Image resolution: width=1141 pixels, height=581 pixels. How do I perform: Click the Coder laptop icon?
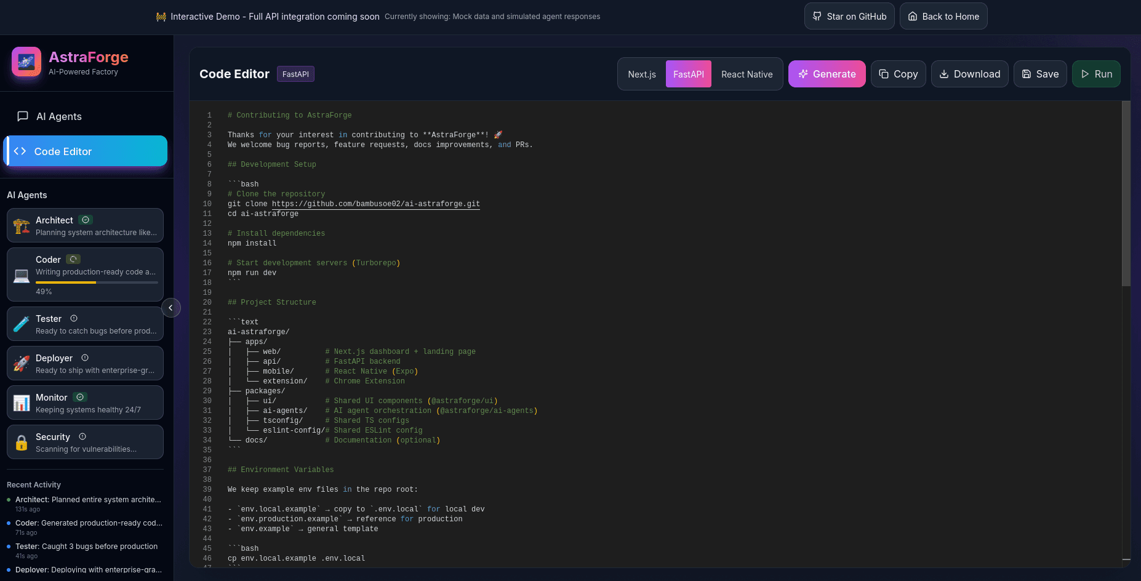22,274
